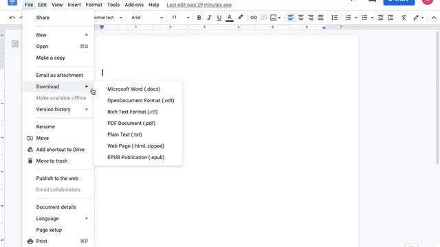
Task: Select Make a copy
Action: tap(58, 58)
